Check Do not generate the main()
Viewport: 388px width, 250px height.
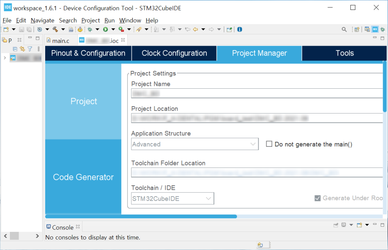click(x=269, y=144)
